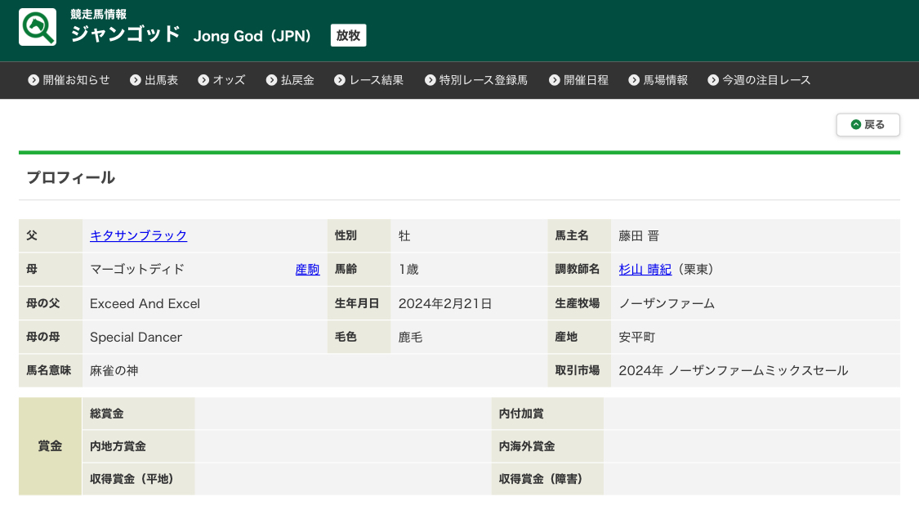Click the arrow icon beside オッズ

pos(203,80)
